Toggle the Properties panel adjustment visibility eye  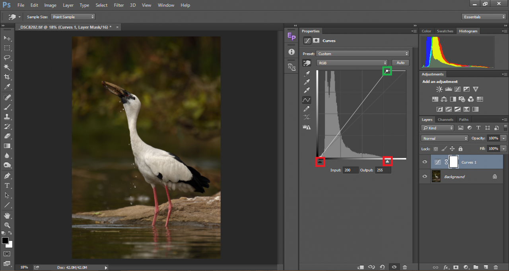tap(394, 267)
